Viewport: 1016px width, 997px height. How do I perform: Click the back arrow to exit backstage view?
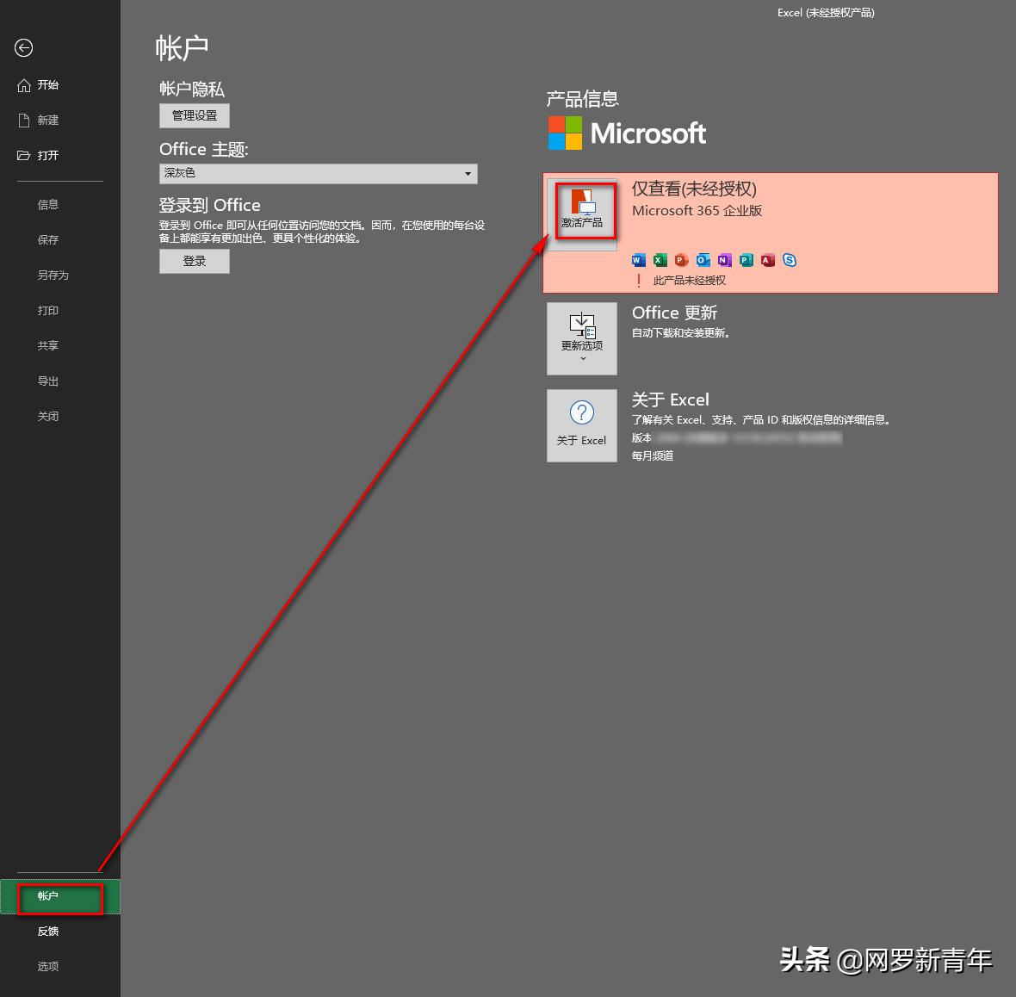coord(22,48)
